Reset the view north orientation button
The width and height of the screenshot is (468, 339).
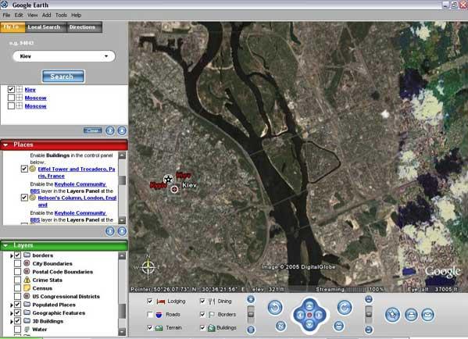pos(280,326)
